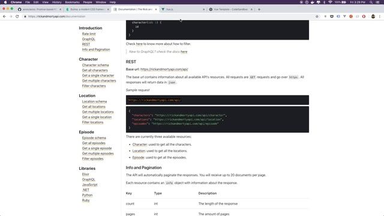
Task: Open a new tab with plus button
Action: pyautogui.click(x=259, y=10)
